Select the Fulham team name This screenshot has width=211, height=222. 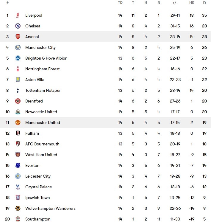(32, 133)
